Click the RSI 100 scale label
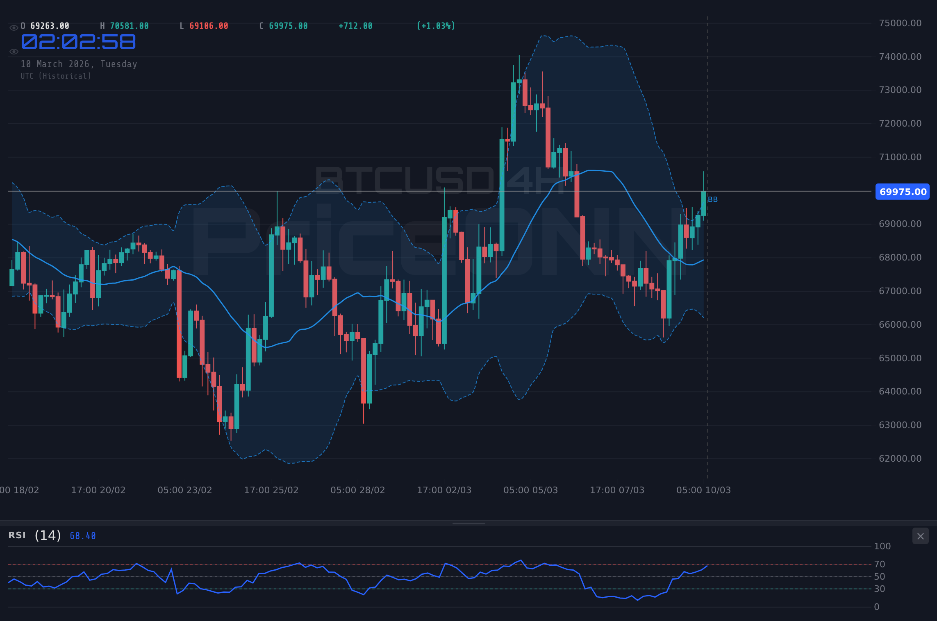This screenshot has width=937, height=621. pos(882,546)
